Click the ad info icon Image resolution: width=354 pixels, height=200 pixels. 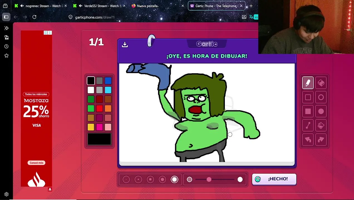(x=46, y=33)
